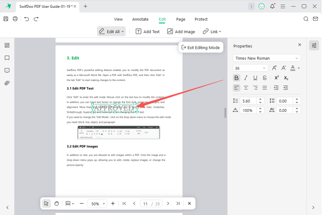Open a new tab with plus button
This screenshot has width=322, height=215.
coord(86,6)
